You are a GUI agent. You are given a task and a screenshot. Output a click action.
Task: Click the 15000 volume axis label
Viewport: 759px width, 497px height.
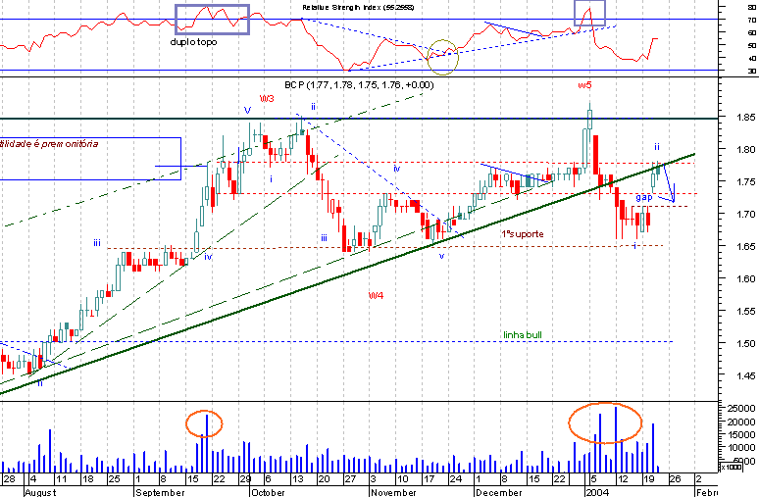click(741, 435)
